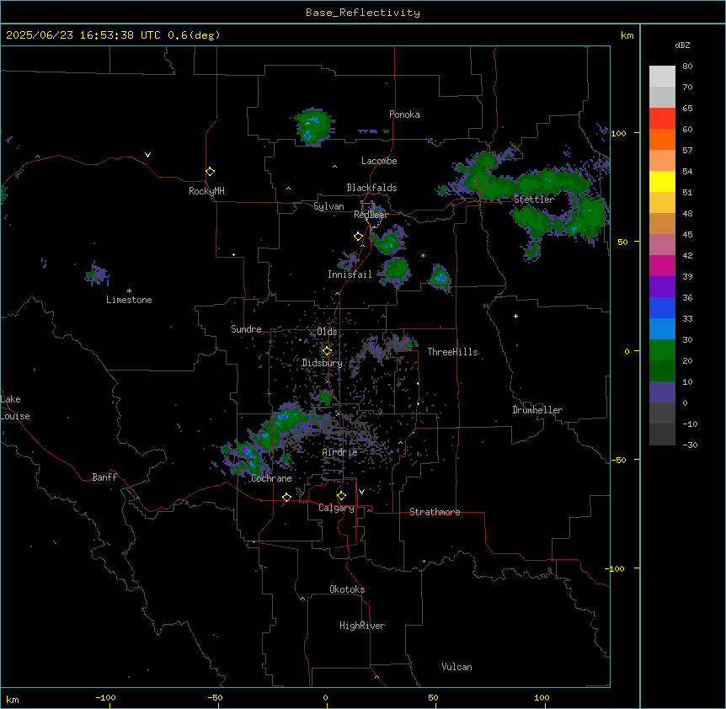Select the RedDeer city label
The width and height of the screenshot is (726, 709).
coord(371,215)
